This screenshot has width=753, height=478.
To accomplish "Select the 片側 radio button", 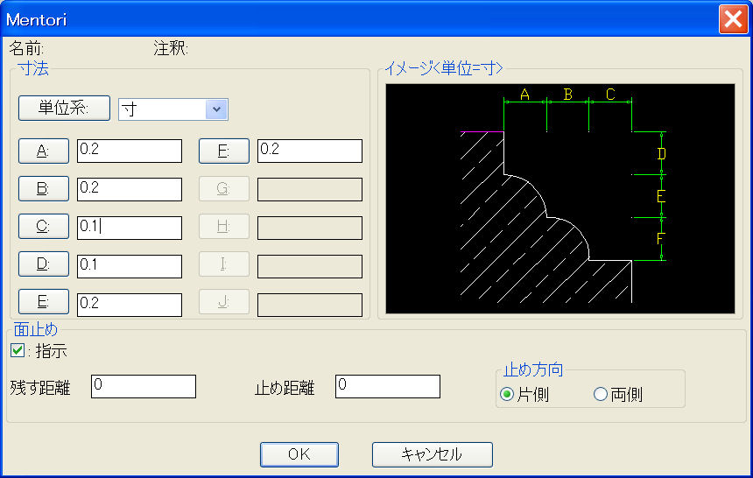I will pos(507,395).
